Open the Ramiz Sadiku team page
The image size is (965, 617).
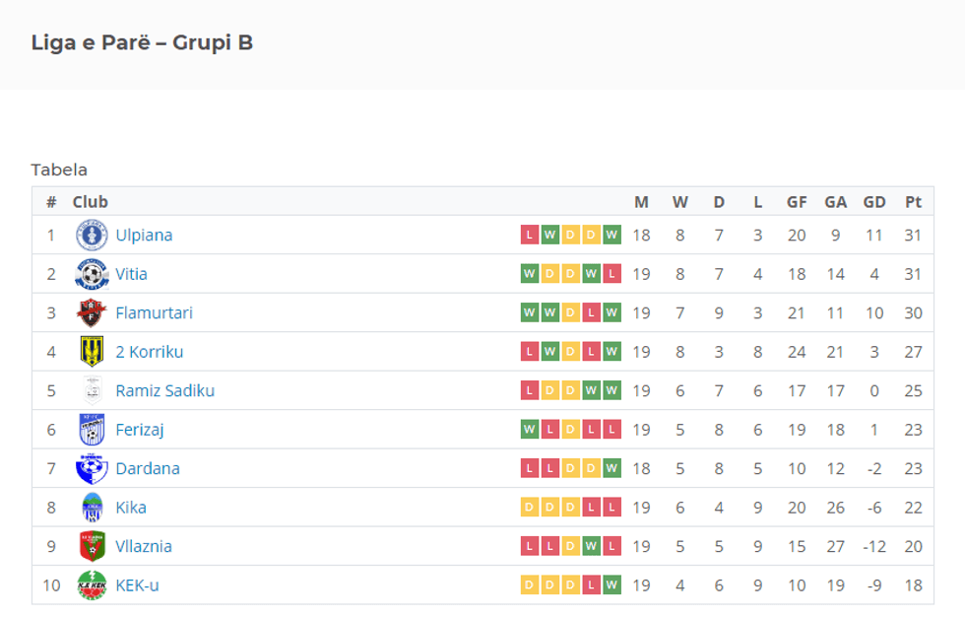(164, 390)
